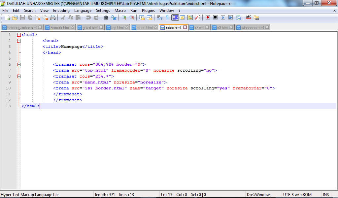Print the document using the printer icon

pyautogui.click(x=53, y=18)
